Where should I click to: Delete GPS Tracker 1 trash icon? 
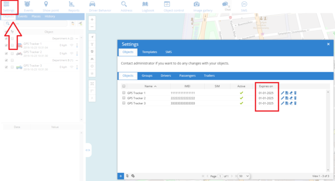pyautogui.click(x=295, y=93)
